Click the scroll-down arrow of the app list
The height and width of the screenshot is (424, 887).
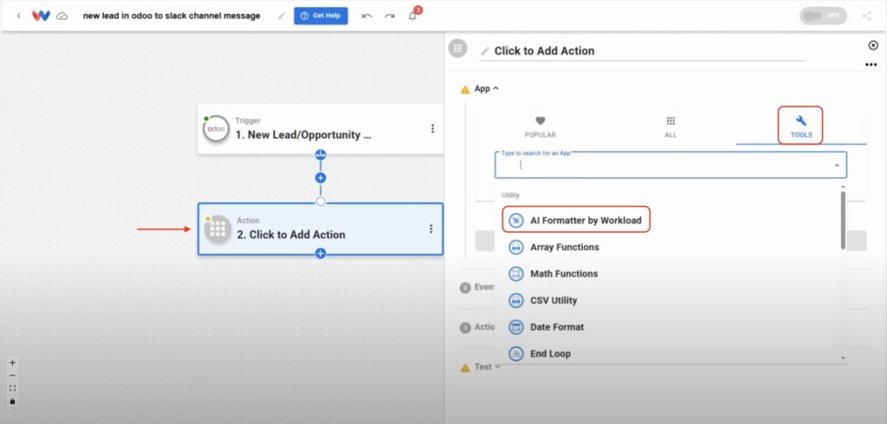(843, 358)
